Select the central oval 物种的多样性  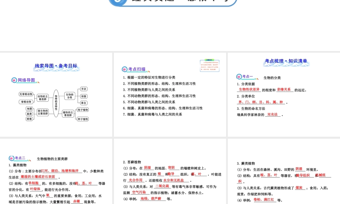point(56,103)
